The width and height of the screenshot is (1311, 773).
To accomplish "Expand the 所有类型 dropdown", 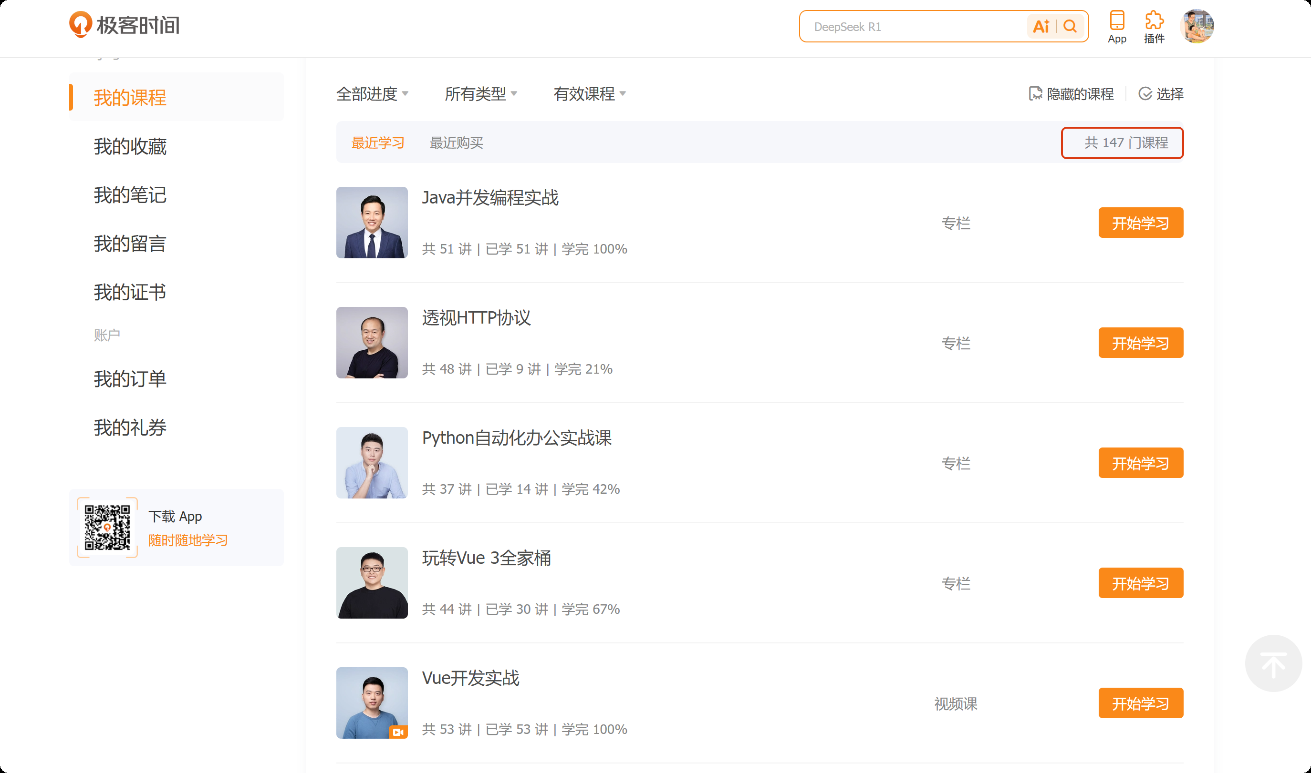I will pyautogui.click(x=480, y=94).
